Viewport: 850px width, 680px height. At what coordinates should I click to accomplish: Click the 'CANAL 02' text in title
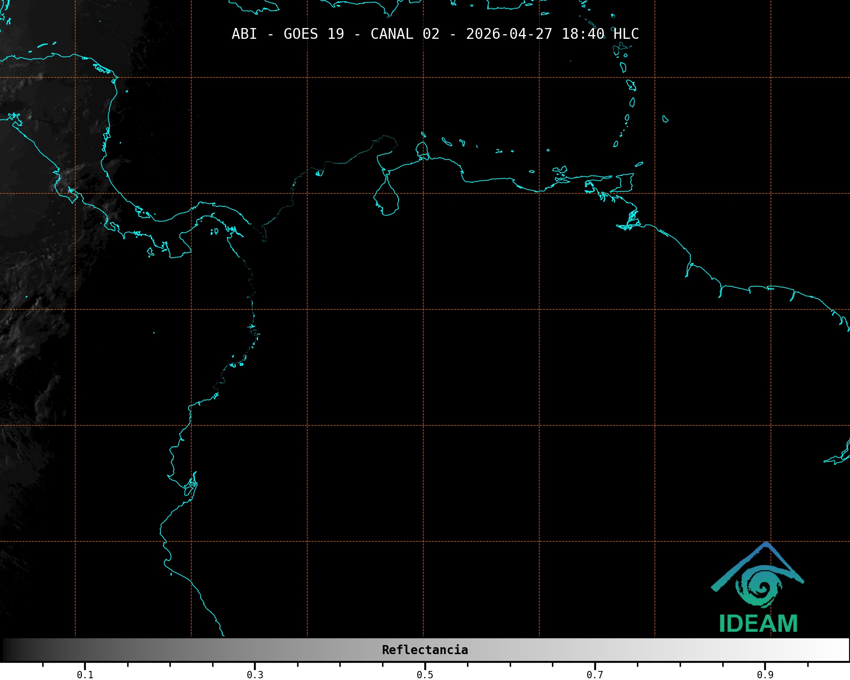[x=405, y=34]
